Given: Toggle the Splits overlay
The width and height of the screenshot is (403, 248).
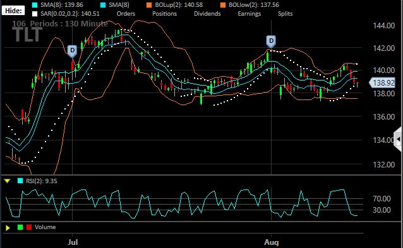Looking at the screenshot, I should coord(286,14).
